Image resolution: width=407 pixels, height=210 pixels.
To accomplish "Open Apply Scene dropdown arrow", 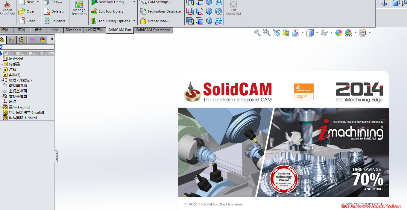I will (x=355, y=33).
